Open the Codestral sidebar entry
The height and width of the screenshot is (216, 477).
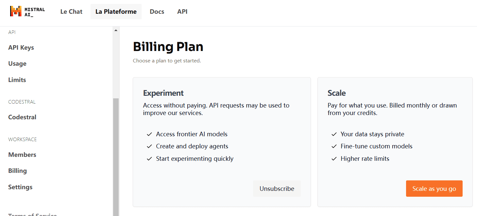coord(22,117)
